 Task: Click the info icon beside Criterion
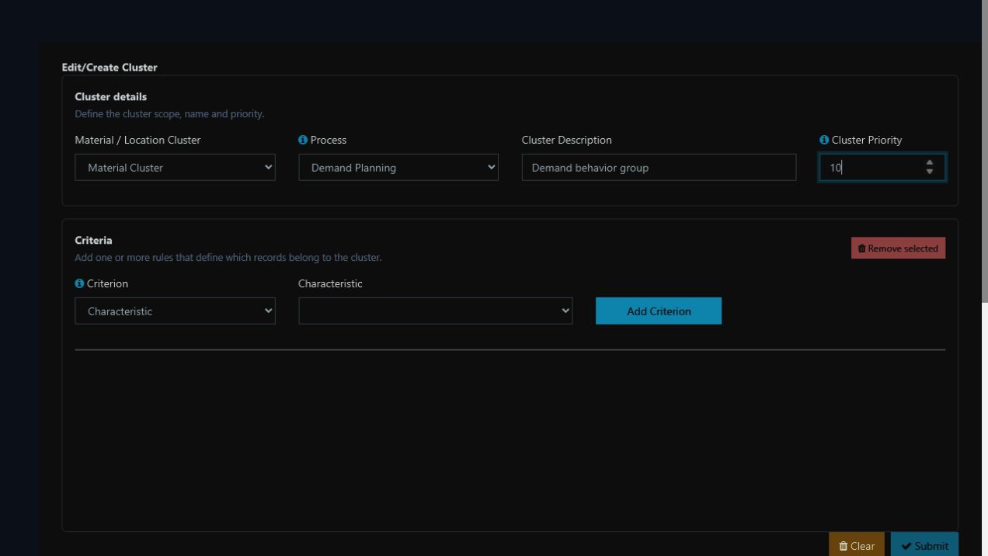pos(79,284)
